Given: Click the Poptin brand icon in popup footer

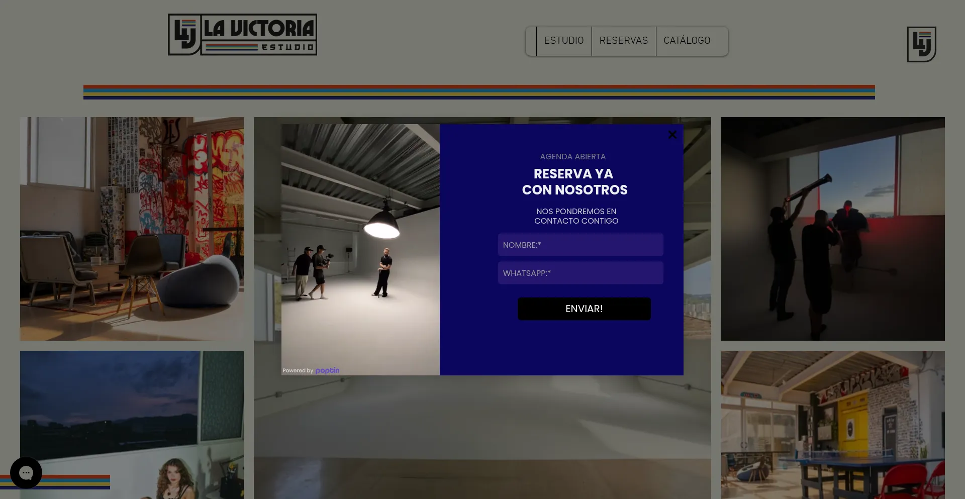Looking at the screenshot, I should point(327,370).
